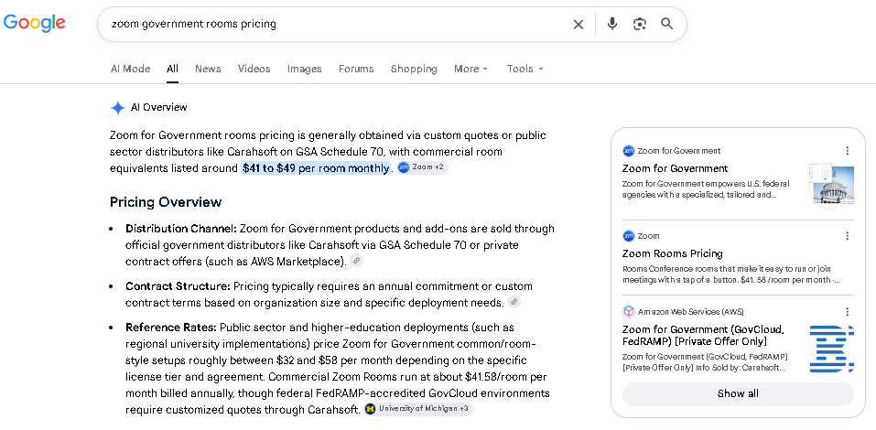The width and height of the screenshot is (876, 430).
Task: Switch to the News tab
Action: (x=208, y=69)
